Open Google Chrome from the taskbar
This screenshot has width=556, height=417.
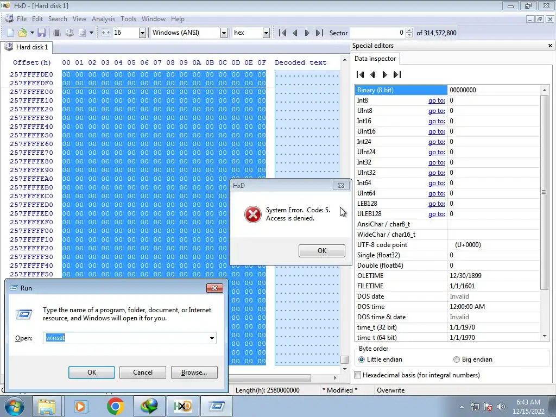(115, 406)
